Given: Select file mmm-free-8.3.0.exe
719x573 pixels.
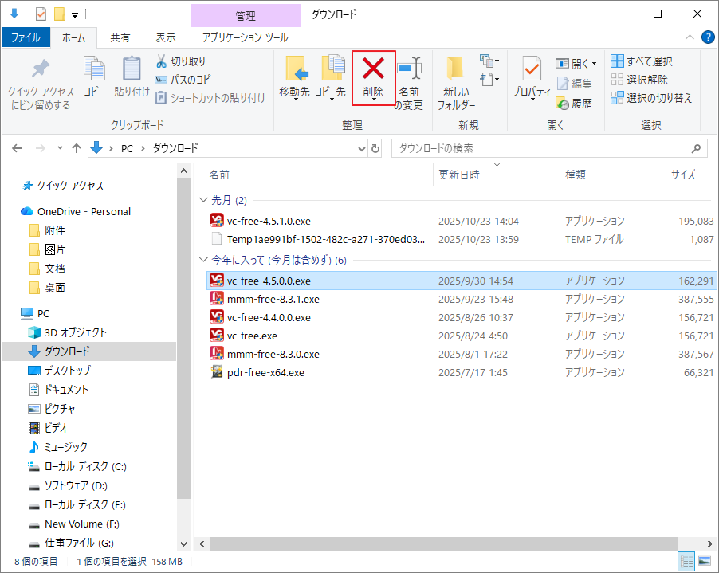Looking at the screenshot, I should (461, 354).
